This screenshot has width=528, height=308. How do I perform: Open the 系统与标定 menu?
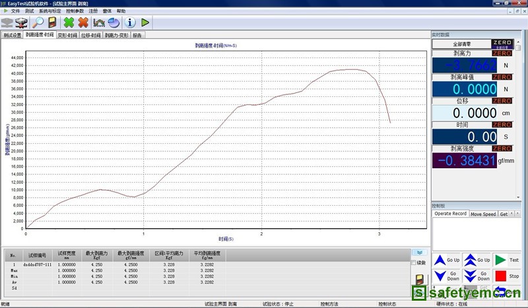(50, 11)
